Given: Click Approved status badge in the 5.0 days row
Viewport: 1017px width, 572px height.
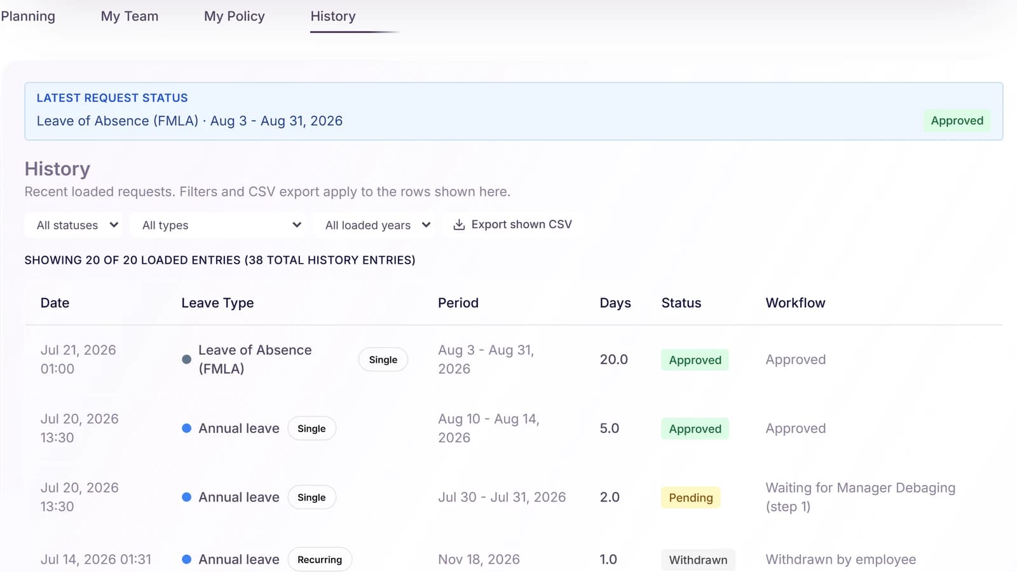Looking at the screenshot, I should coord(695,429).
